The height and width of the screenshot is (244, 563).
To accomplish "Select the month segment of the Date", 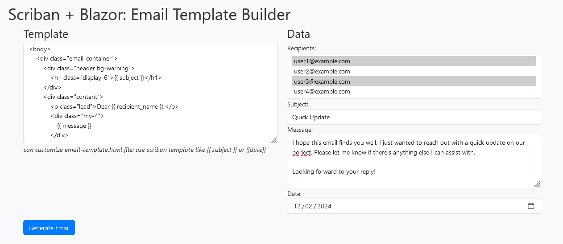I will tap(297, 206).
